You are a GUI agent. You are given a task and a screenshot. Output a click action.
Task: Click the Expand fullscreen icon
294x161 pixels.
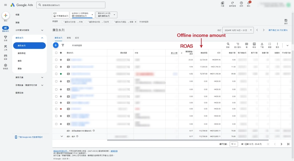[270, 44]
